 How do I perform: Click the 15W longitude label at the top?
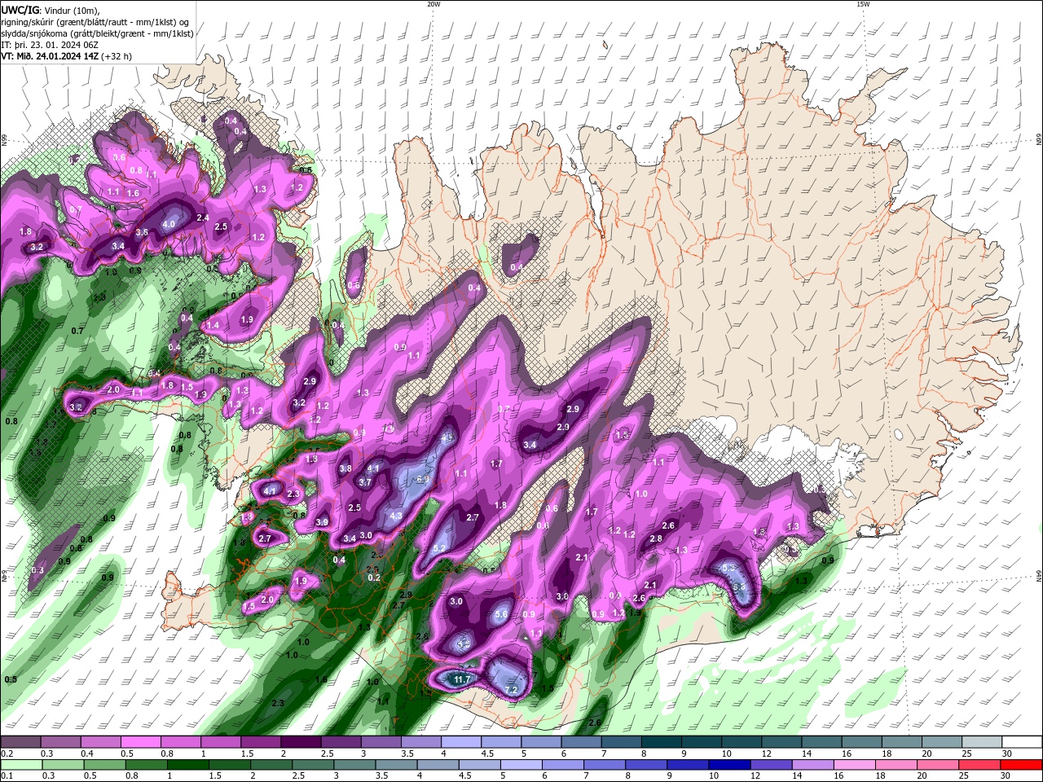click(x=863, y=4)
